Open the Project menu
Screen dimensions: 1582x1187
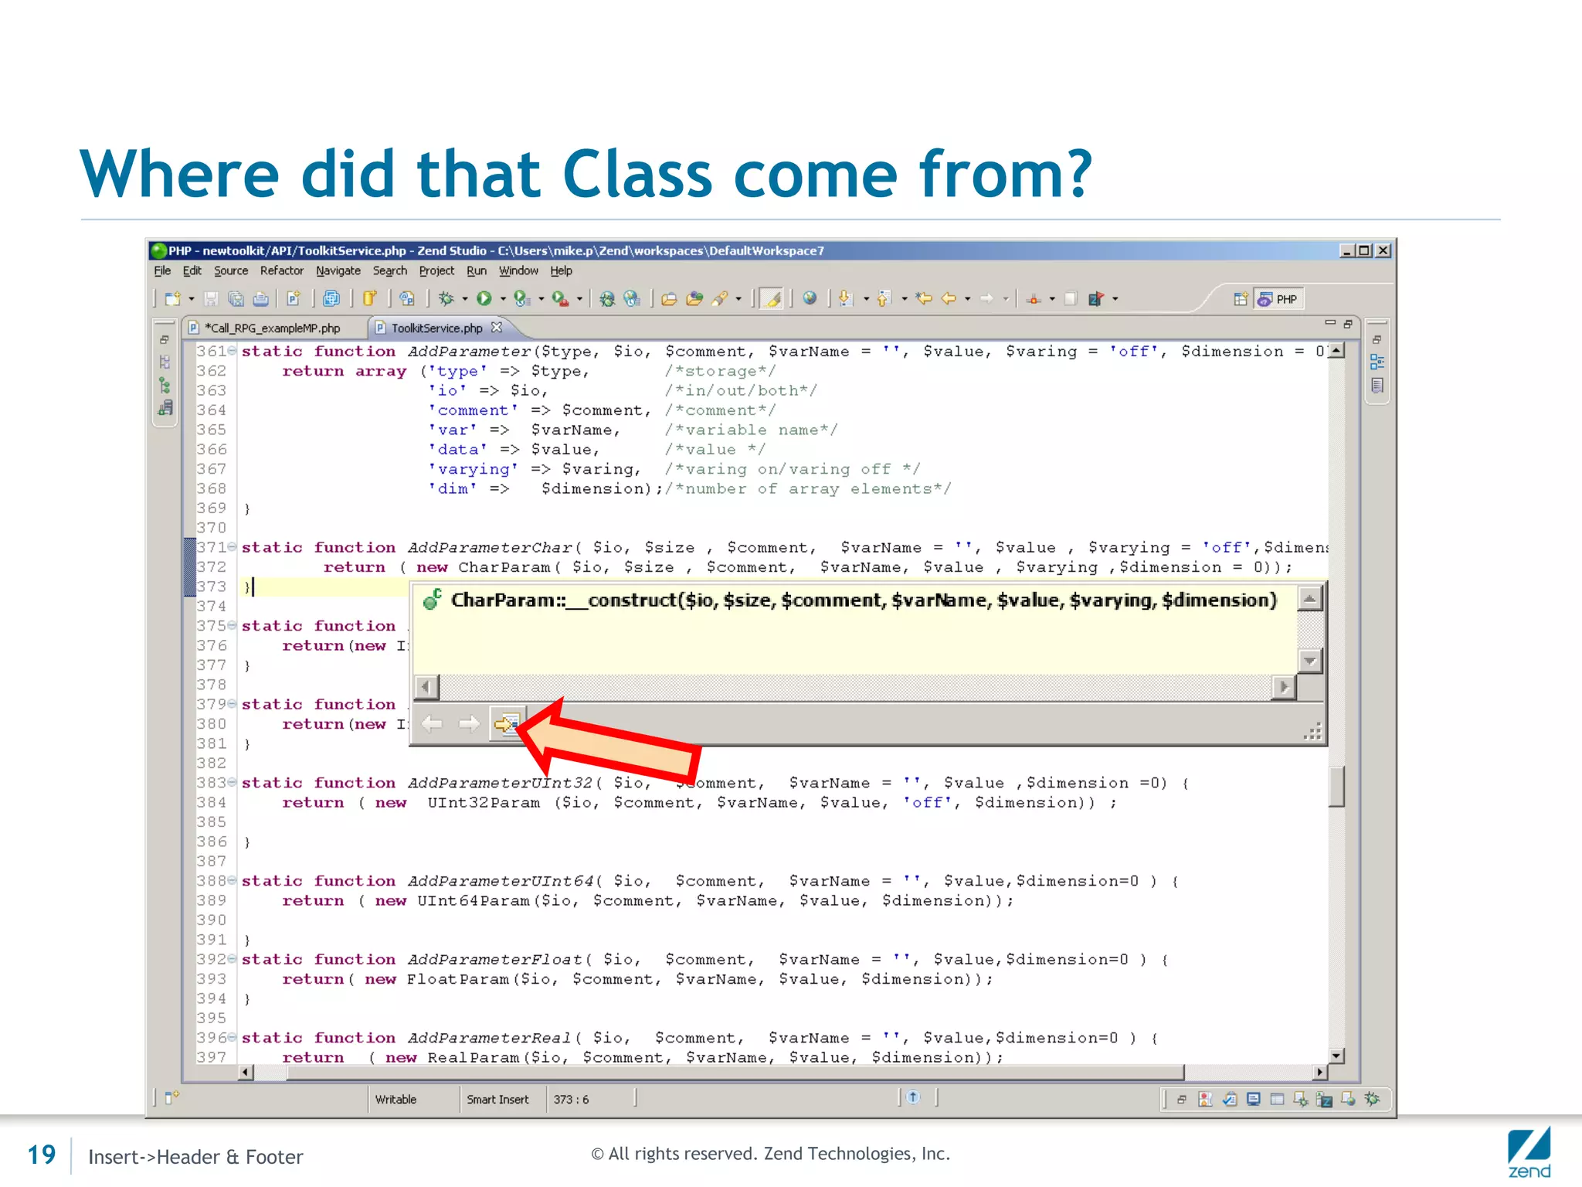(436, 271)
